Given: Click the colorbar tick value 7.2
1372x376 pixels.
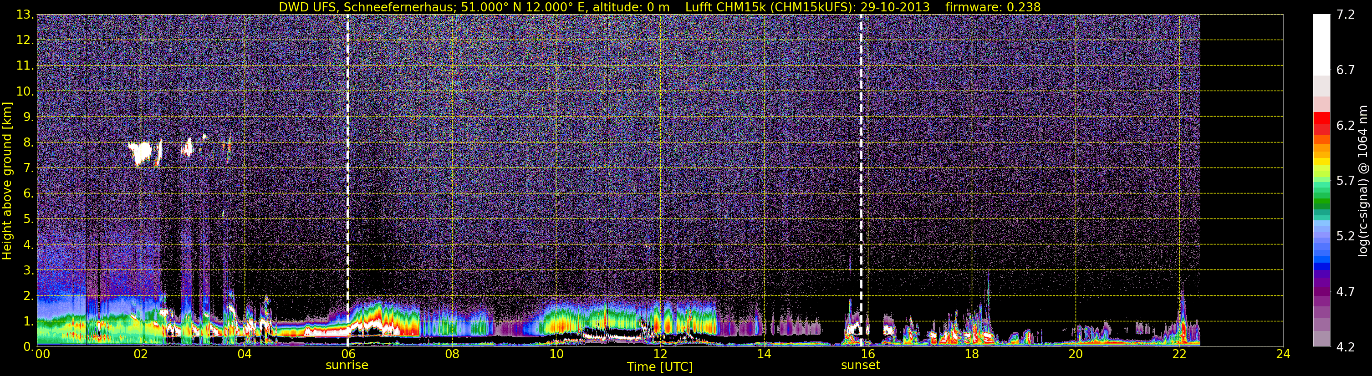Looking at the screenshot, I should coord(1346,15).
